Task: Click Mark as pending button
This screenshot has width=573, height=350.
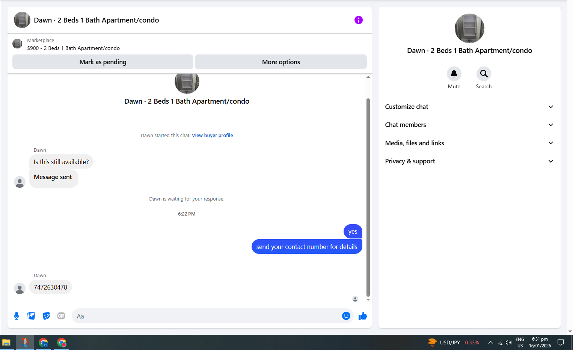Action: pos(103,62)
